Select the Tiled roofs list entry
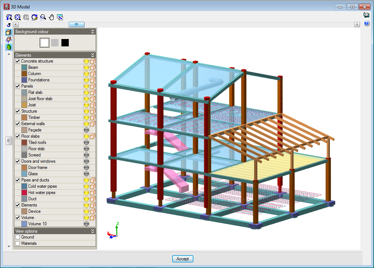This screenshot has width=374, height=268. click(37, 142)
